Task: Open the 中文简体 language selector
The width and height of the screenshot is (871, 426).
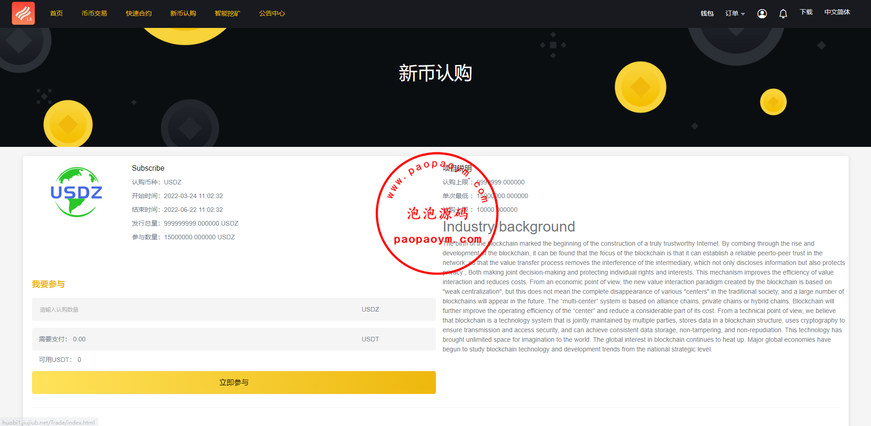Action: pos(837,12)
